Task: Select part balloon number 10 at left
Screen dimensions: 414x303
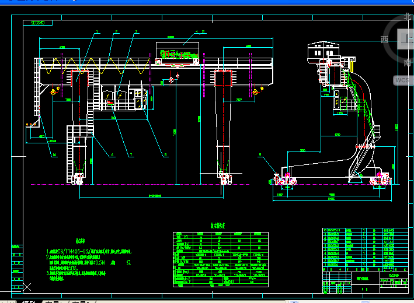Action: [54, 155]
